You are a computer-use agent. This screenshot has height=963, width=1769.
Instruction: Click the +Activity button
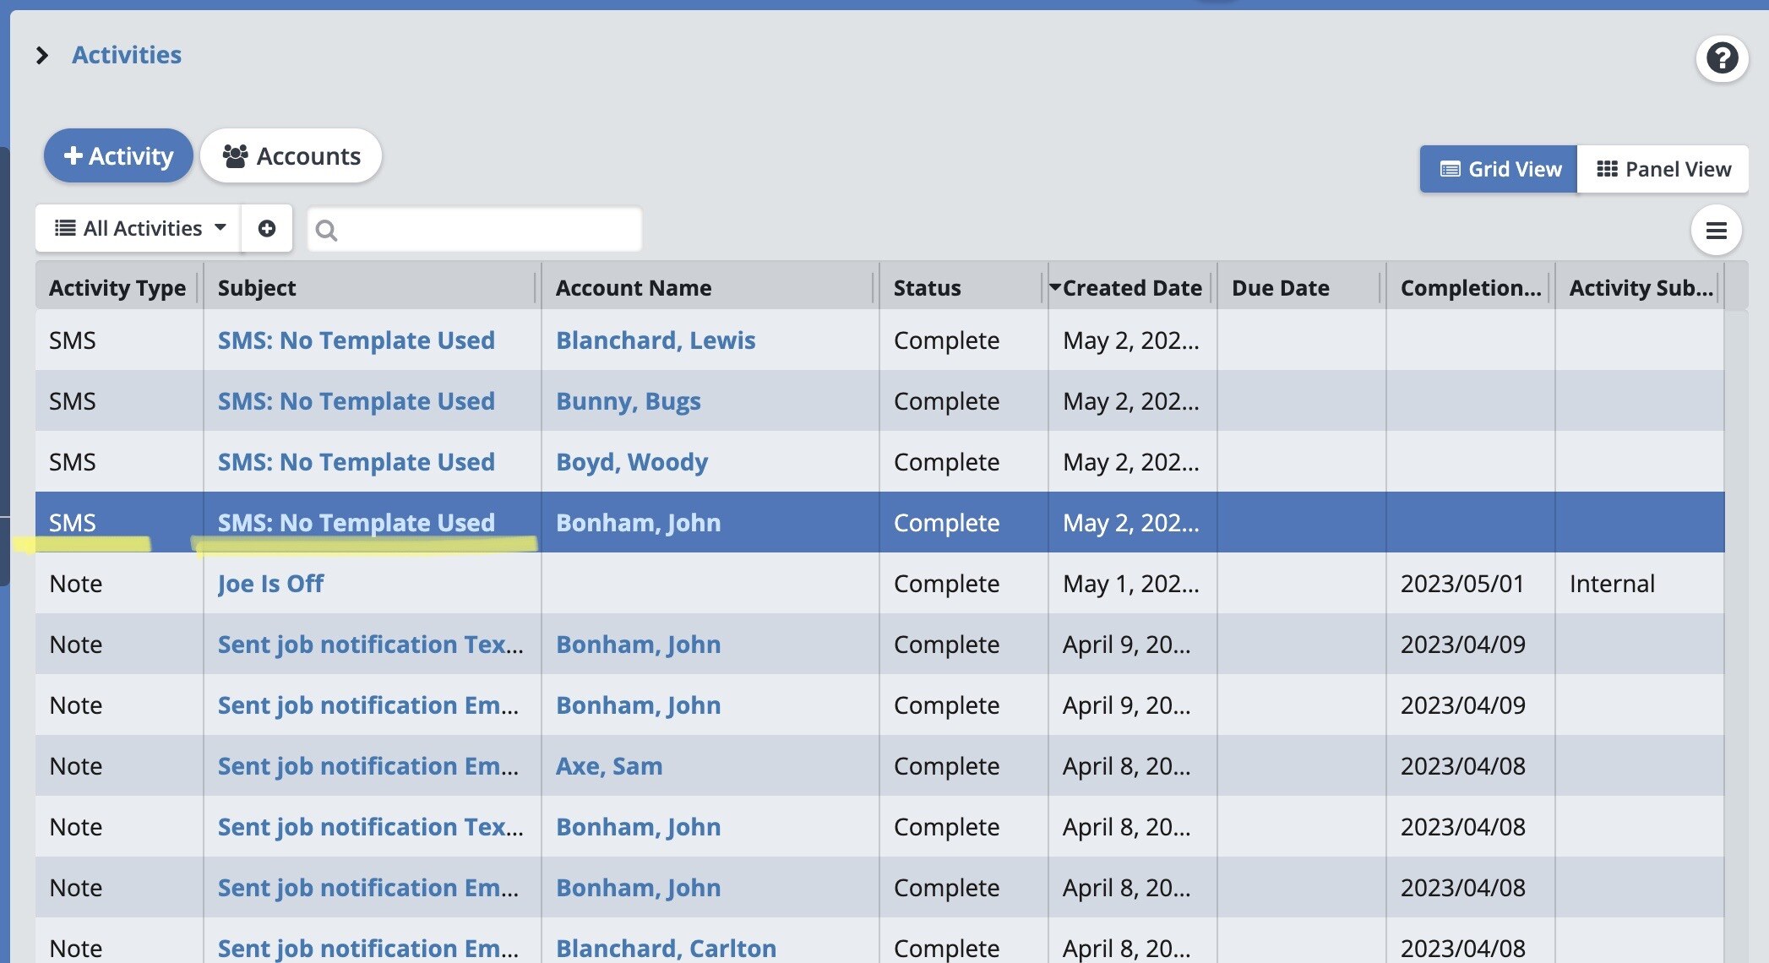pyautogui.click(x=118, y=155)
